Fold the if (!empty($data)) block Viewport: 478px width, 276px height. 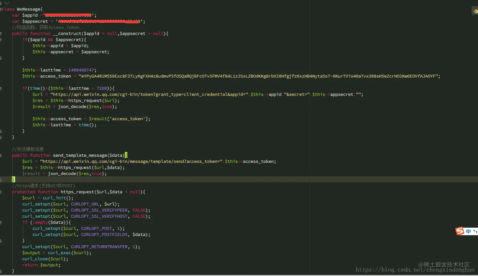pyautogui.click(x=1, y=222)
